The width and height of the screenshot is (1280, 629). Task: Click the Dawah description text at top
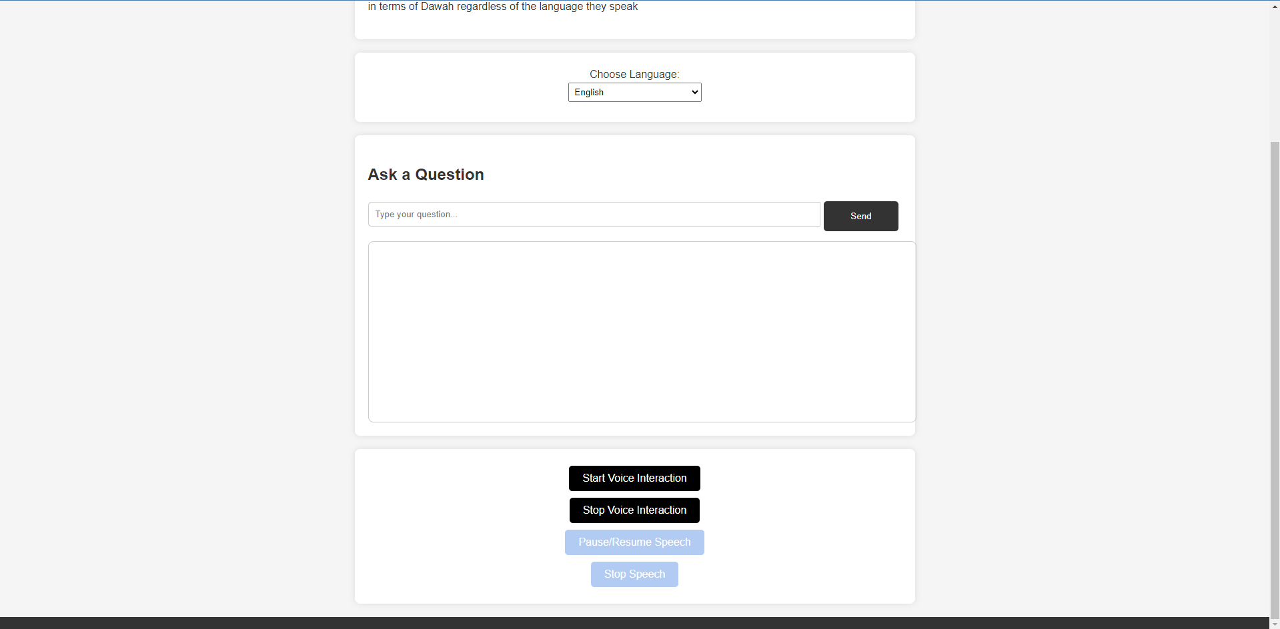503,6
